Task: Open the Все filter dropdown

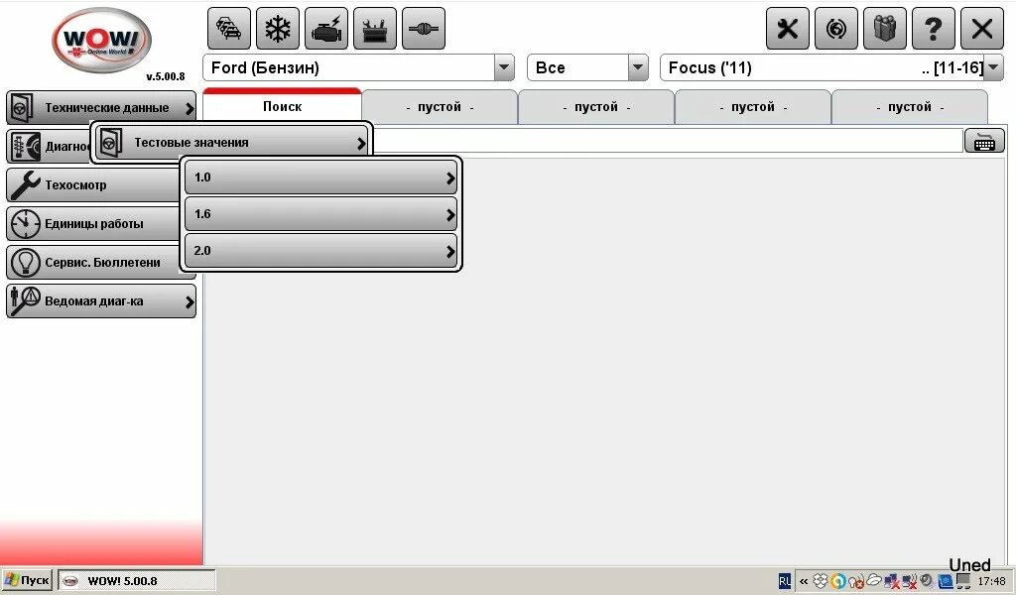Action: [x=587, y=67]
